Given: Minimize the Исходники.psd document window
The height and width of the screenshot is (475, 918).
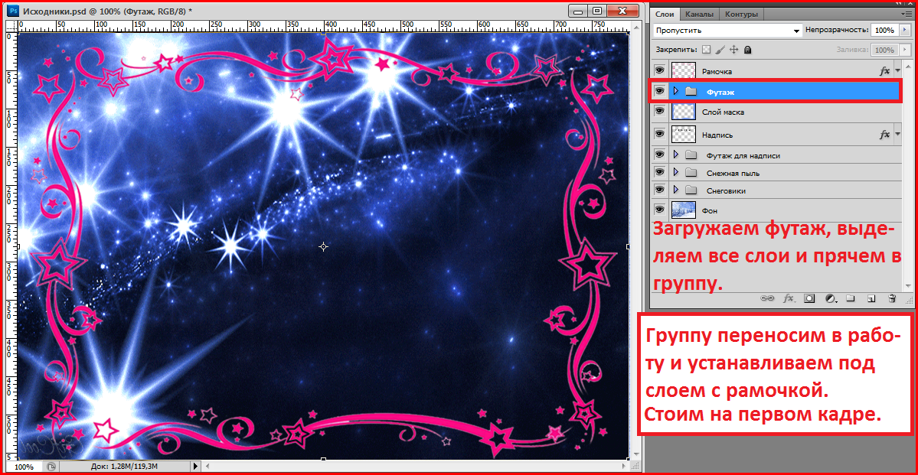Looking at the screenshot, I should (578, 11).
